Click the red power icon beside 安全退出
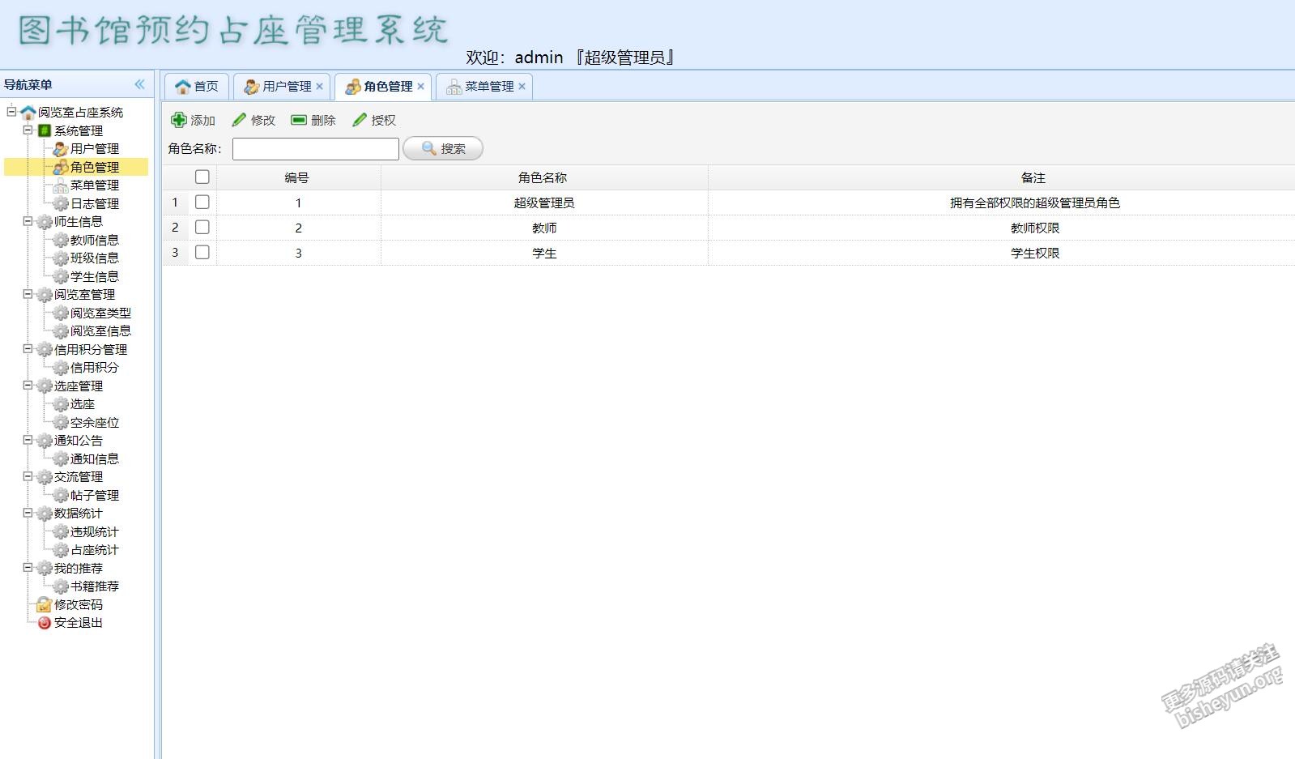This screenshot has width=1295, height=759. pyautogui.click(x=45, y=623)
